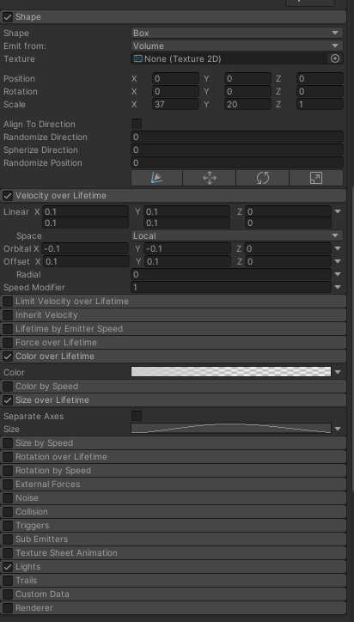Viewport: 354px width, 622px height.
Task: Toggle the Separate Axes checkbox
Action: coord(137,416)
